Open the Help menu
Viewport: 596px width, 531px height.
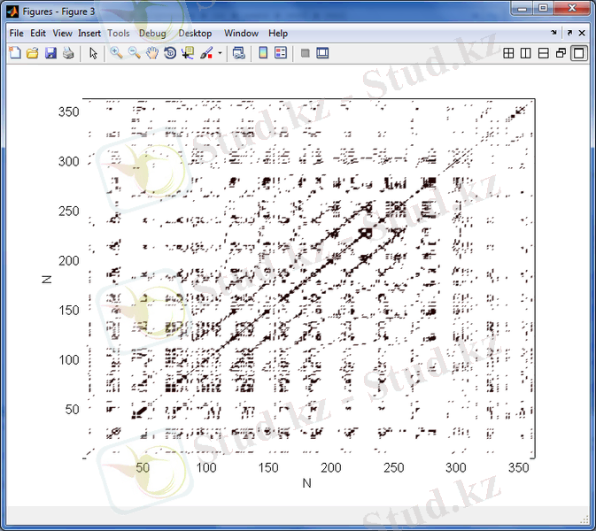point(278,34)
